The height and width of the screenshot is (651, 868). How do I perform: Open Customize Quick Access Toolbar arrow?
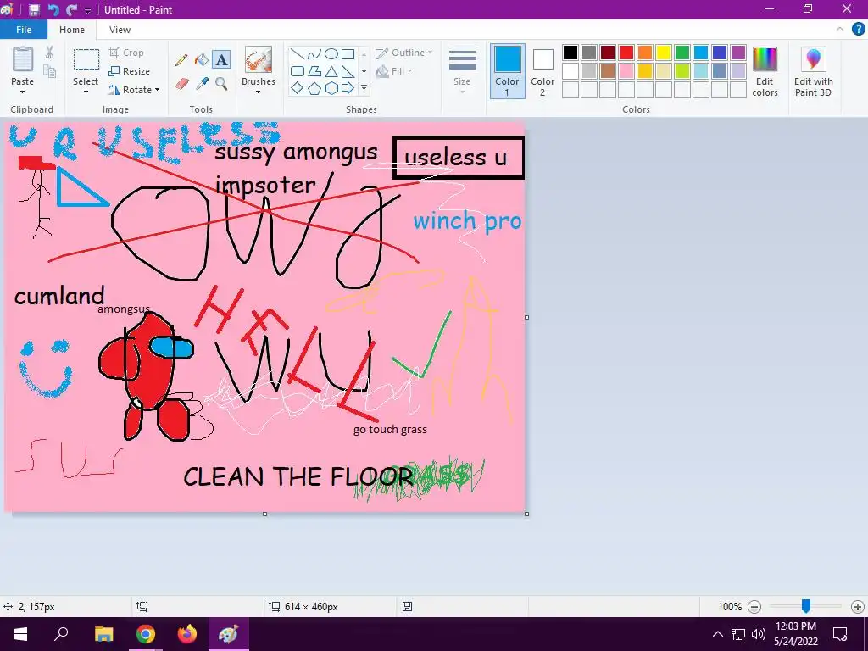click(88, 10)
